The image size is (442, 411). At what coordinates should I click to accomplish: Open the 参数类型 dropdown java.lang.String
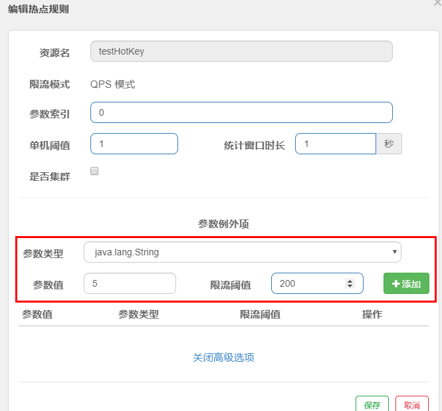243,252
